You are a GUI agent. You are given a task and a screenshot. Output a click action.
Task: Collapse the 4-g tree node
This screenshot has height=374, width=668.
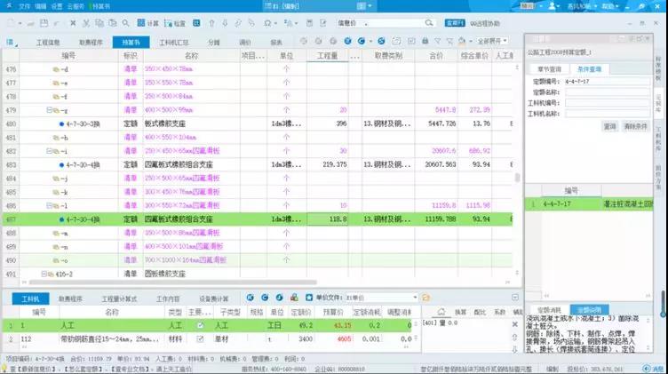[x=50, y=109]
